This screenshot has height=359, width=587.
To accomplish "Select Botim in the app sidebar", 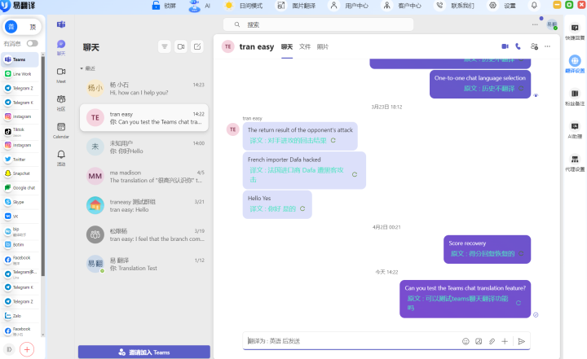I will pos(20,244).
